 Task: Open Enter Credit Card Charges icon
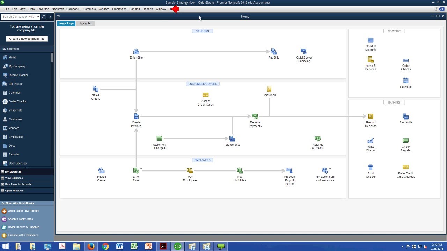coord(405,167)
